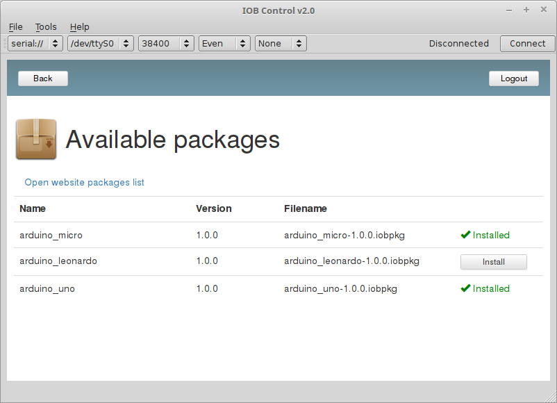This screenshot has height=403, width=557.
Task: Click the Connect button
Action: click(x=528, y=44)
